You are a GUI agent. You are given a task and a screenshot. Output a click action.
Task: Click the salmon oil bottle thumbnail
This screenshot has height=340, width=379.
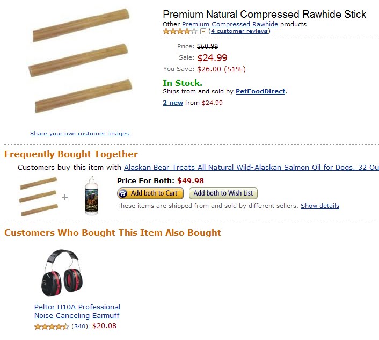click(92, 196)
